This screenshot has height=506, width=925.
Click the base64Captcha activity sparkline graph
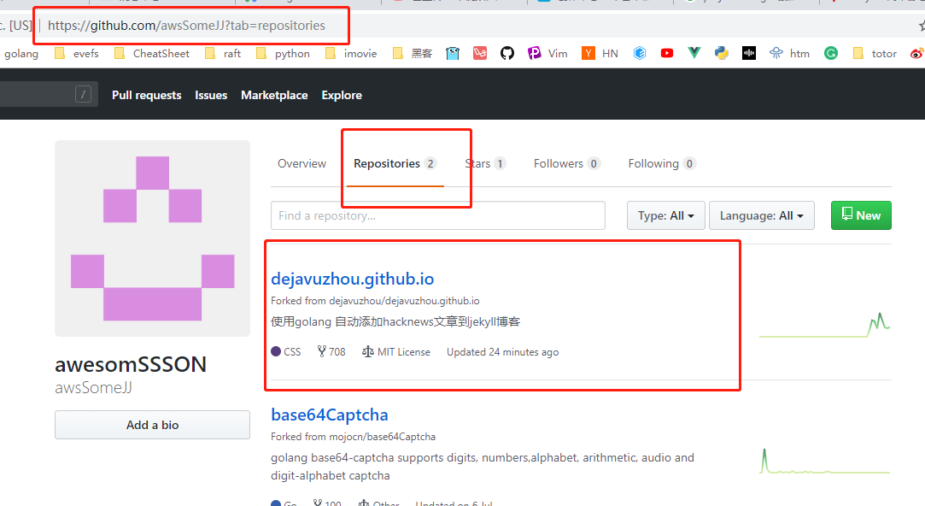coord(825,461)
